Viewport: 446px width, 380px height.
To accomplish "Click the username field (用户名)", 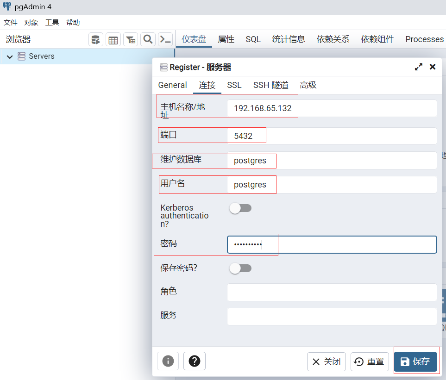I will (x=332, y=185).
